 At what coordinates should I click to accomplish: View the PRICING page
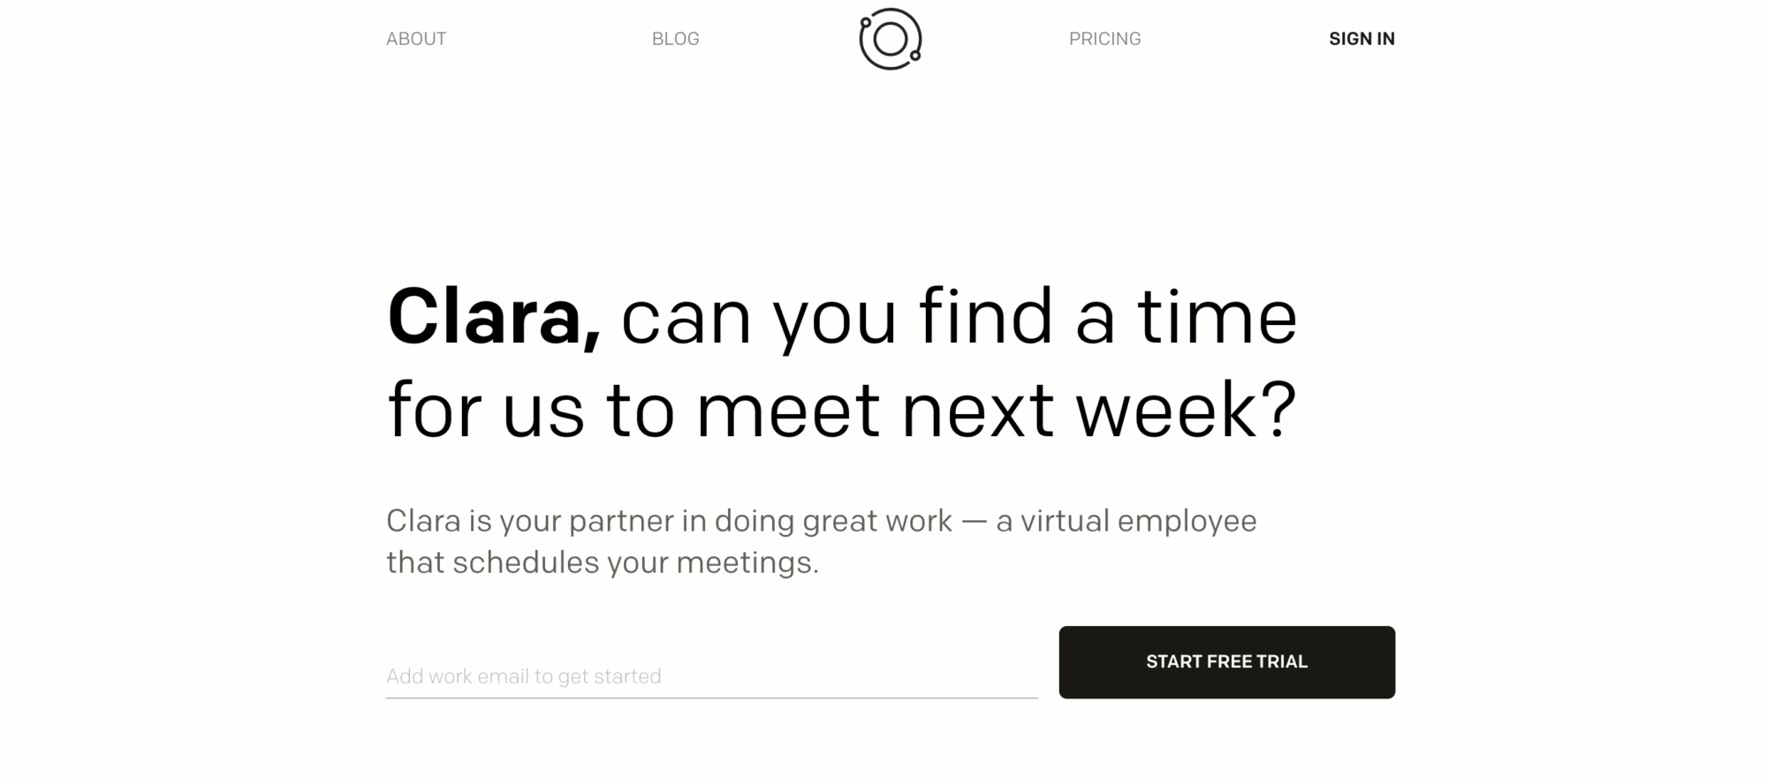(x=1103, y=39)
